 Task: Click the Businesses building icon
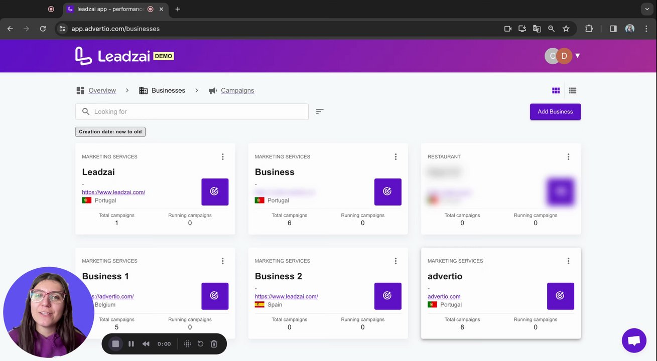pyautogui.click(x=144, y=91)
